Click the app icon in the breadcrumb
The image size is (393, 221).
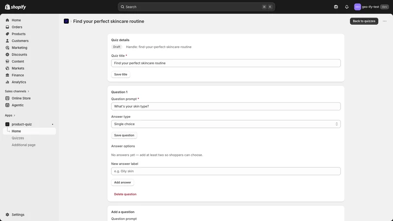point(66,21)
